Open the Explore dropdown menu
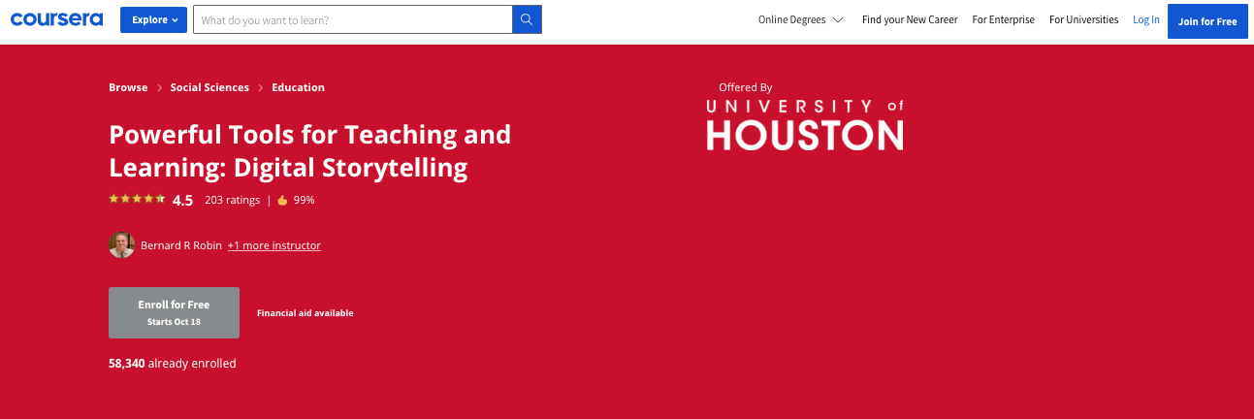The height and width of the screenshot is (419, 1254). [x=153, y=19]
